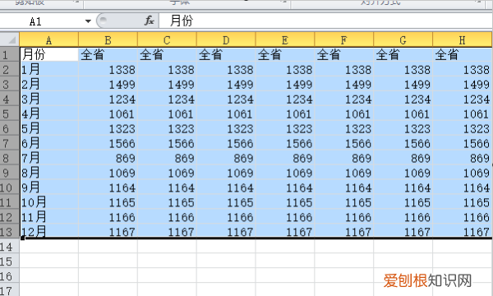
Task: Select row 15 header
Action: pos(9,261)
